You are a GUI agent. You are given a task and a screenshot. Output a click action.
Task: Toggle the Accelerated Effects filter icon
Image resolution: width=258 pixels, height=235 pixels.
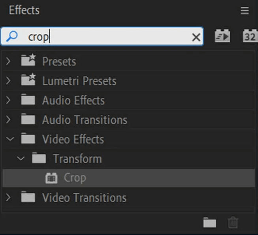coord(222,37)
